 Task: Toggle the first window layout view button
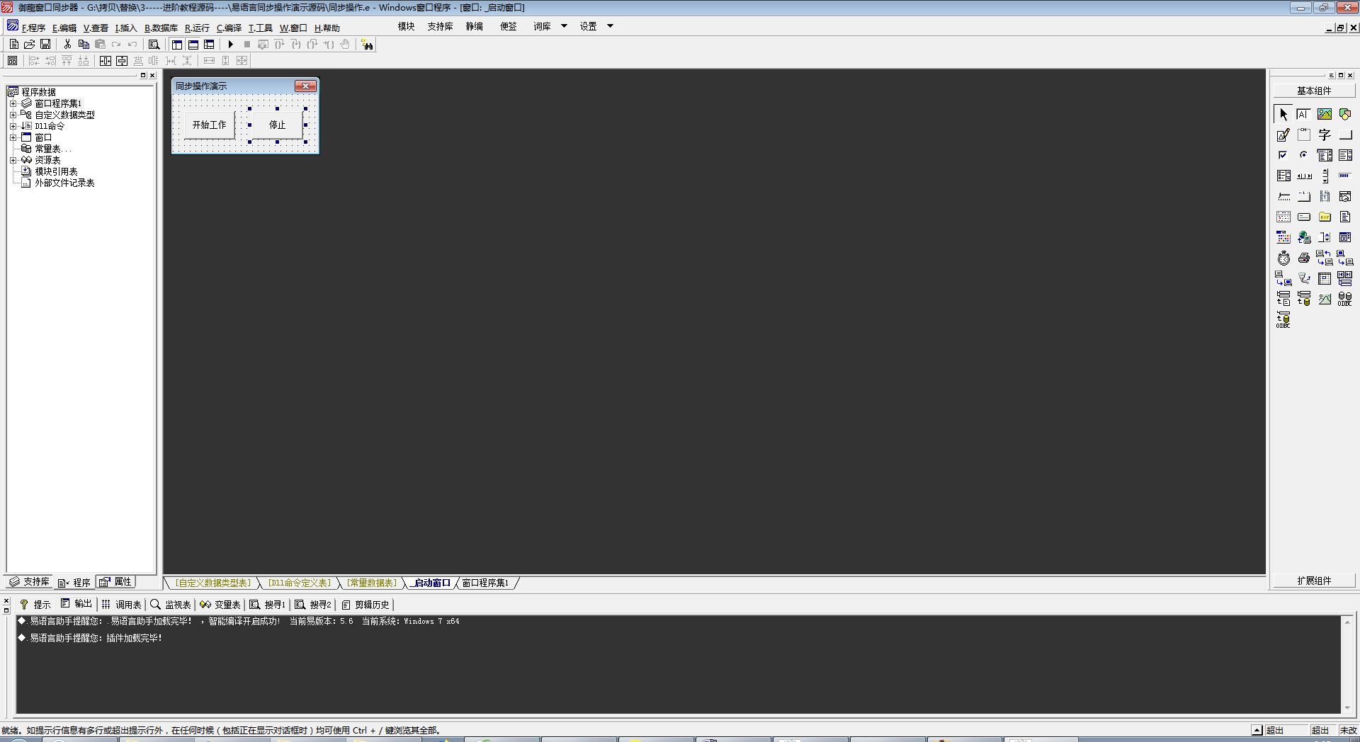click(x=177, y=45)
